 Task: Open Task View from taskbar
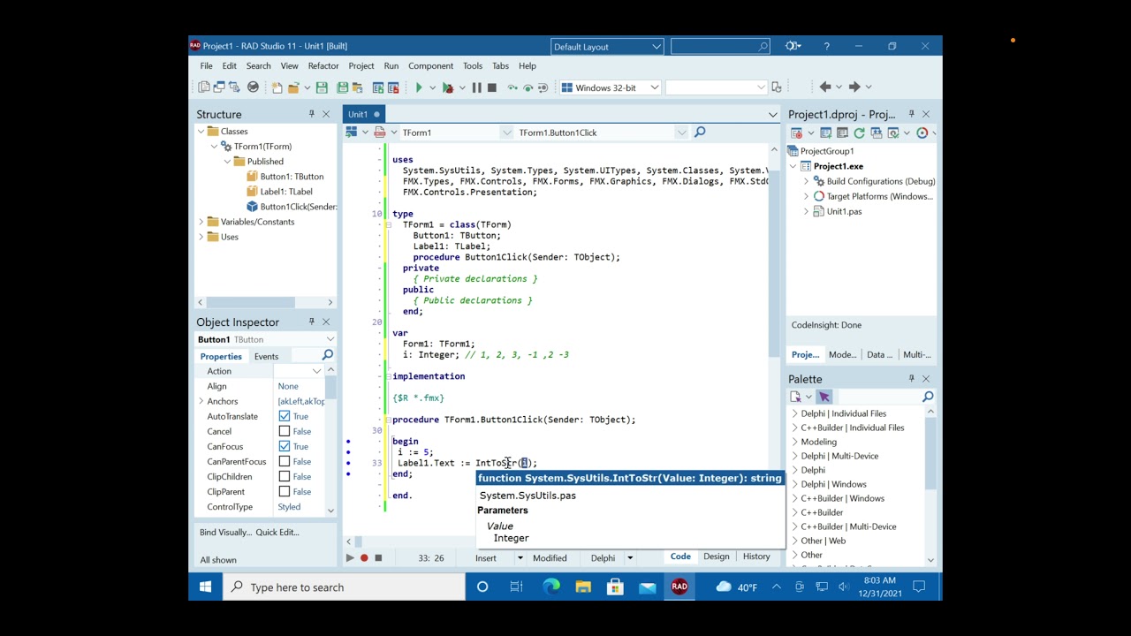point(517,587)
